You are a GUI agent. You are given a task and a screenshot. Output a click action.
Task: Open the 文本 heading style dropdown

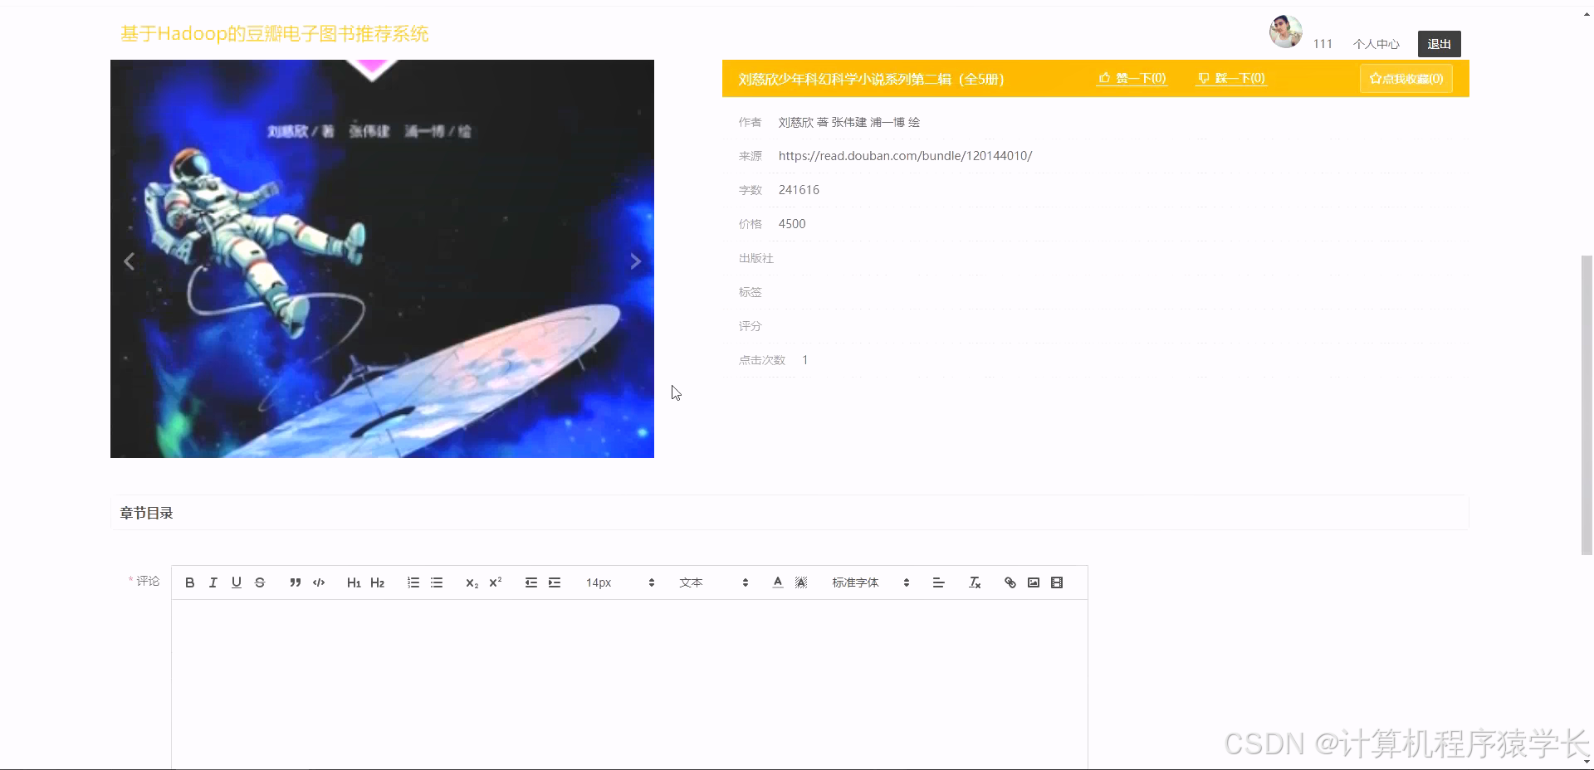tap(714, 582)
